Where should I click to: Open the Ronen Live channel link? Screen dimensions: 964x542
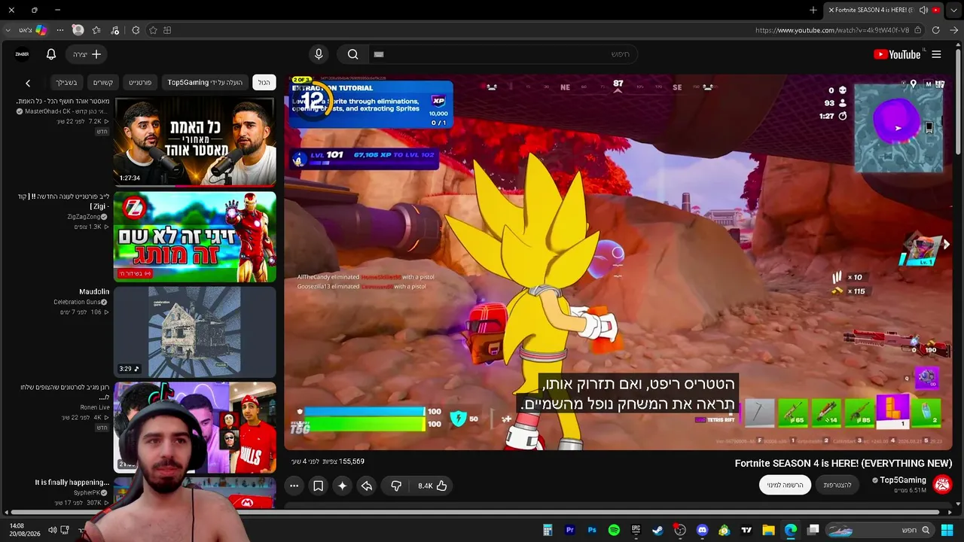pos(96,407)
